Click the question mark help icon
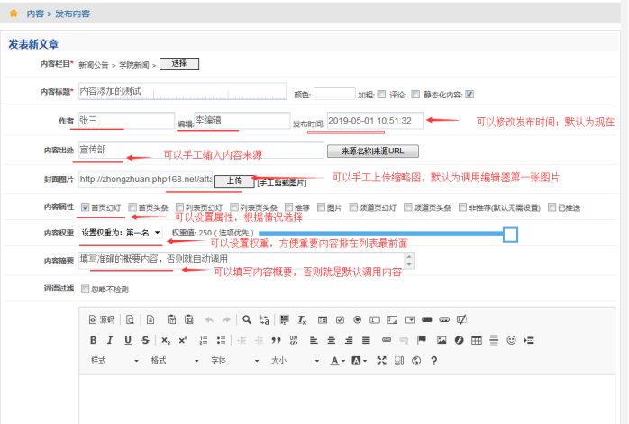 click(433, 361)
